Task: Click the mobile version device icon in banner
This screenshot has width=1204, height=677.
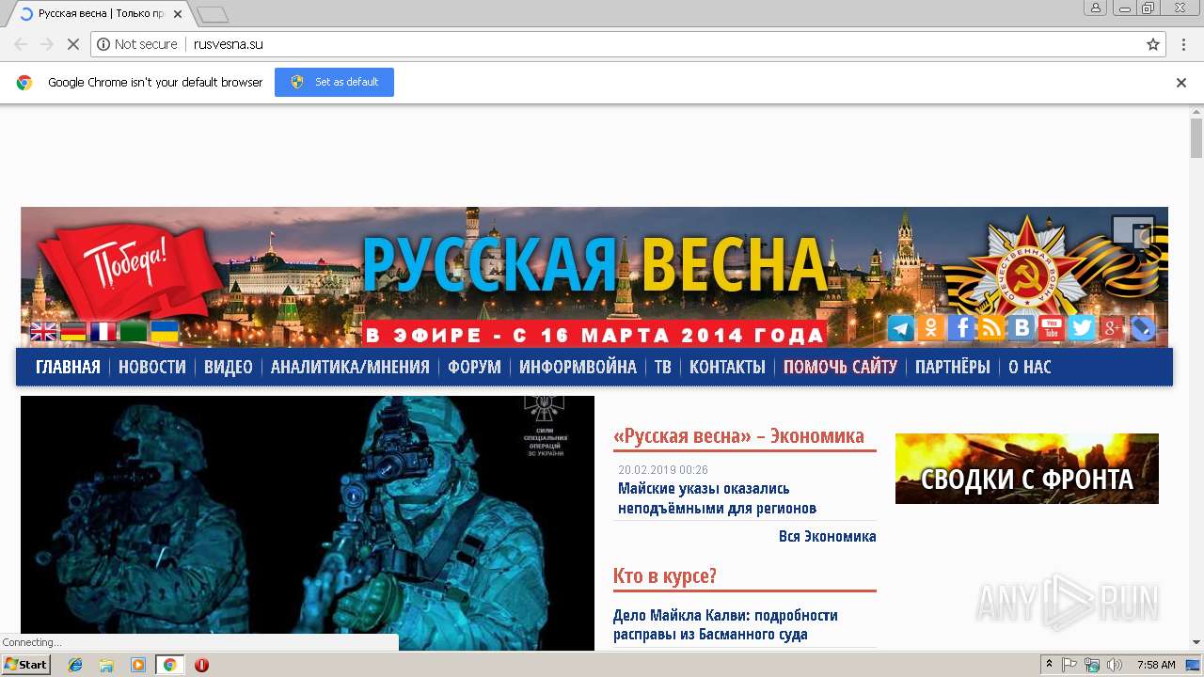Action: pos(1133,232)
